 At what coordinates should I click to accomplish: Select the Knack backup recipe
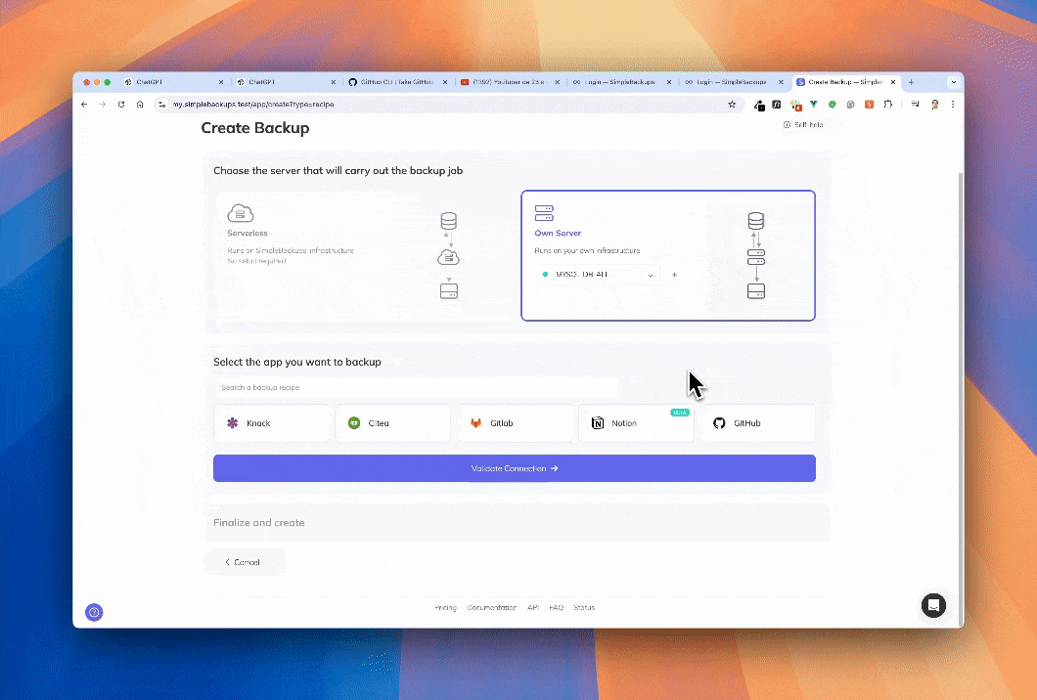(272, 423)
